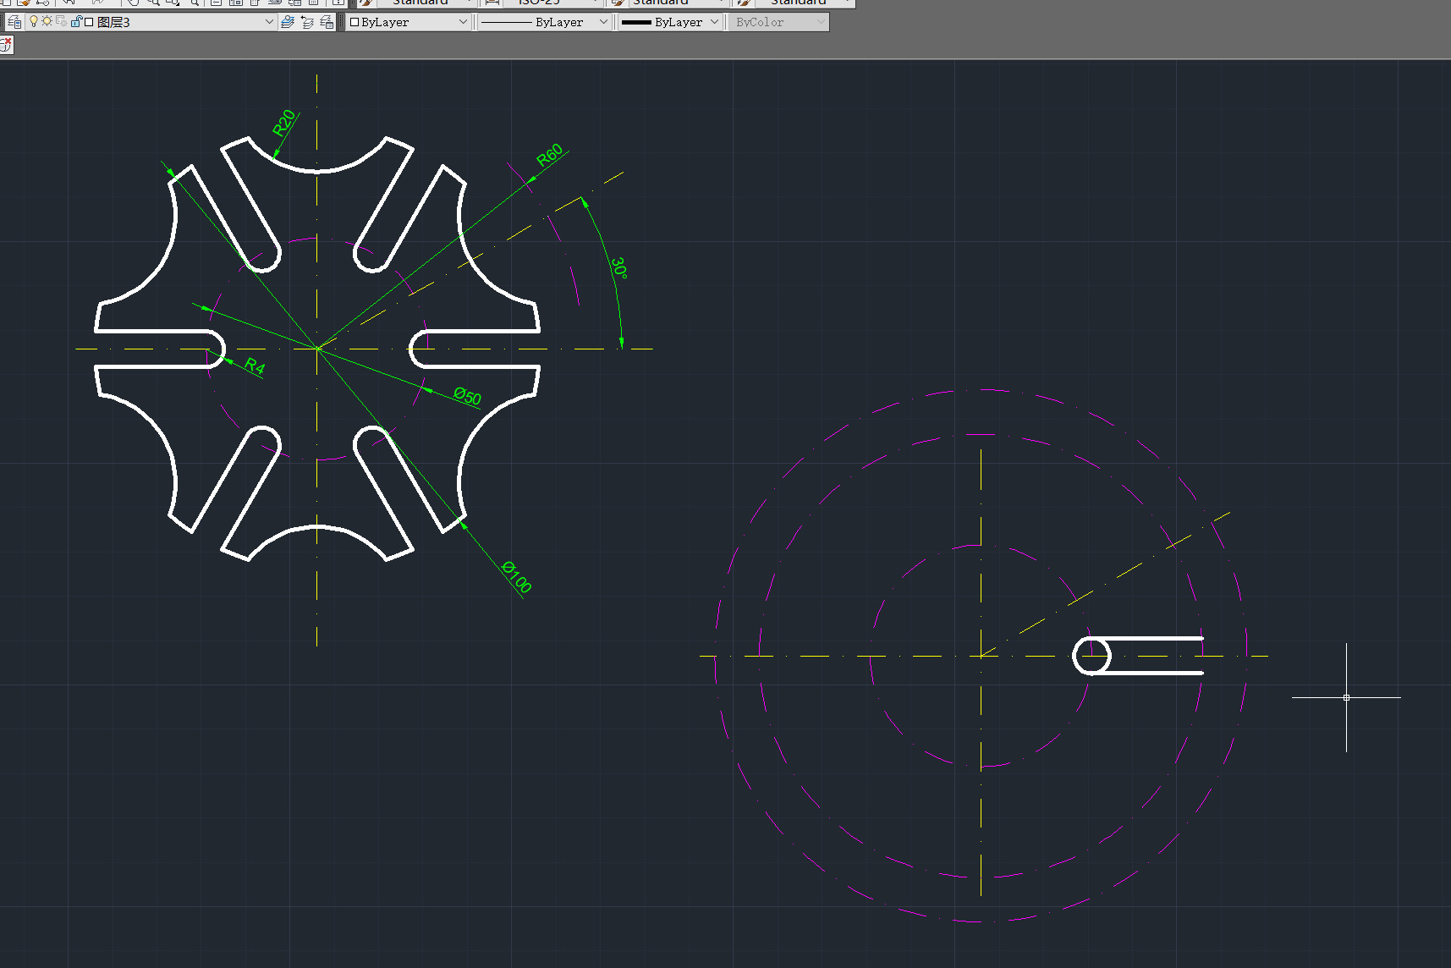
Task: Click the Layer Previous icon
Action: coord(307,22)
